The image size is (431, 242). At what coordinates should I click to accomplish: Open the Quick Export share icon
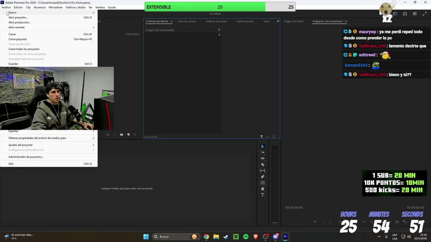tap(405, 14)
